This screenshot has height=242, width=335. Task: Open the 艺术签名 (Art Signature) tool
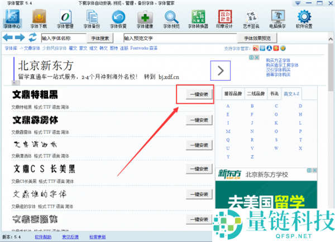(x=251, y=18)
